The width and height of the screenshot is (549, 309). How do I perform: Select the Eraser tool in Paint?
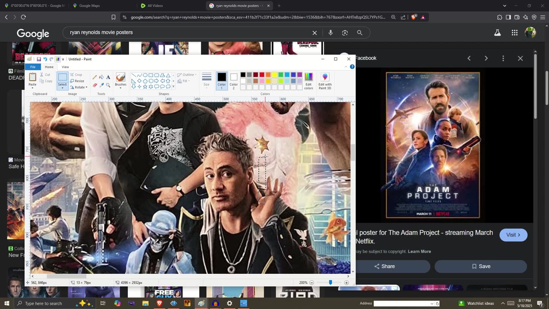click(95, 85)
